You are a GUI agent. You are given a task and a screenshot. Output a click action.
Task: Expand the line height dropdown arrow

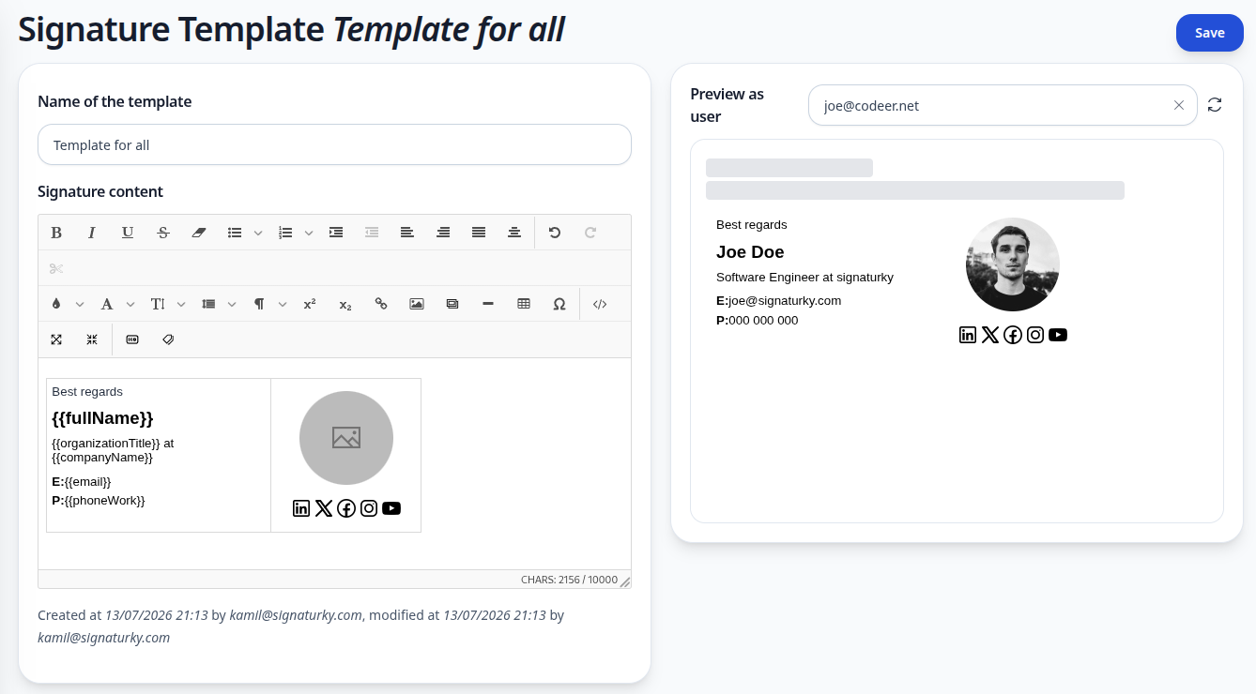click(232, 304)
